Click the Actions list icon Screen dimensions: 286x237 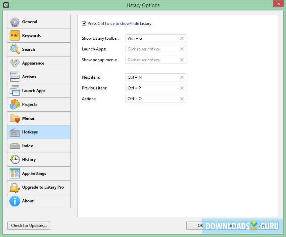[14, 77]
